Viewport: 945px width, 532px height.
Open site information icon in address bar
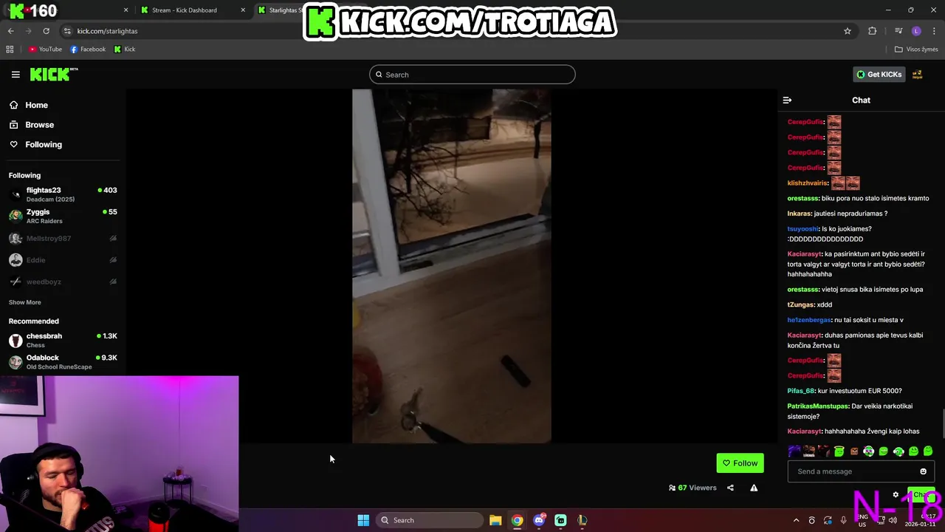coord(67,31)
